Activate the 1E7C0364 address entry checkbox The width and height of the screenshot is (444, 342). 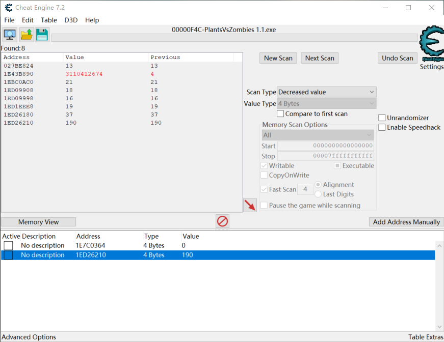pyautogui.click(x=8, y=245)
